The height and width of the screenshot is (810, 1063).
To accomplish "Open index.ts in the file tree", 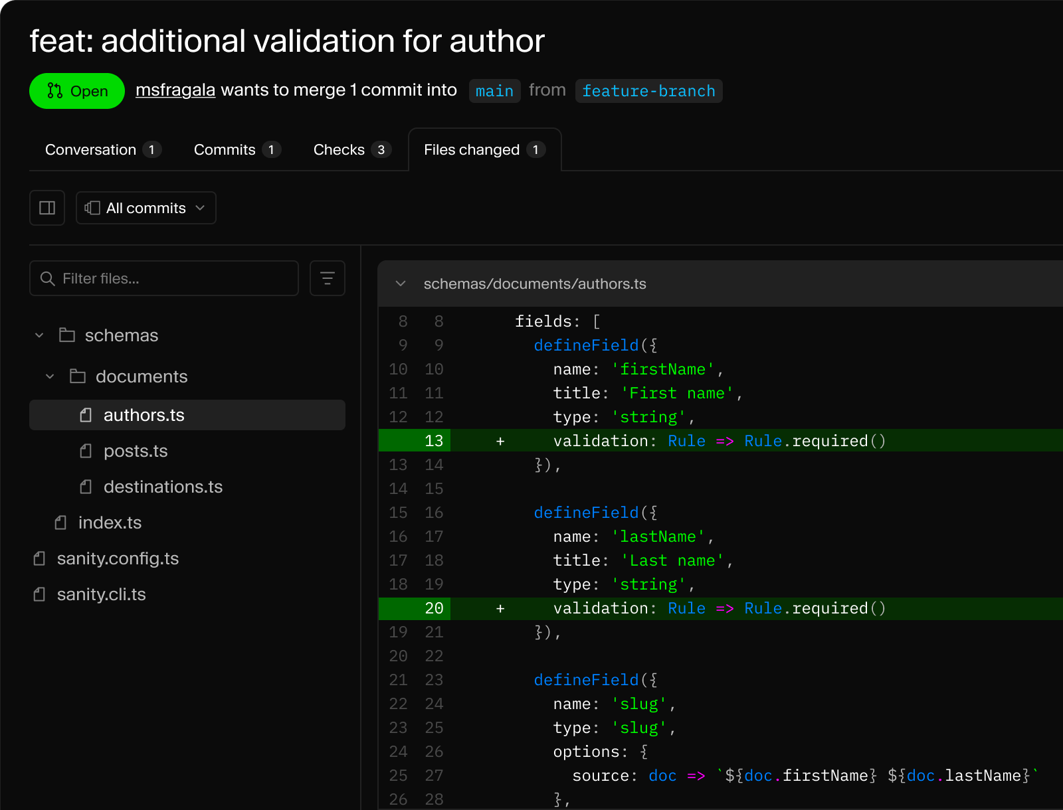I will pyautogui.click(x=110, y=523).
